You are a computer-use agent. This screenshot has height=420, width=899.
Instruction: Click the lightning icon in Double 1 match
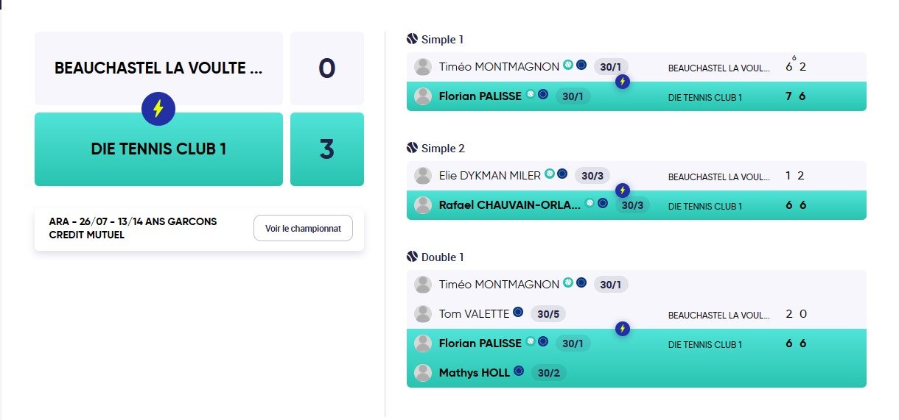pyautogui.click(x=623, y=328)
